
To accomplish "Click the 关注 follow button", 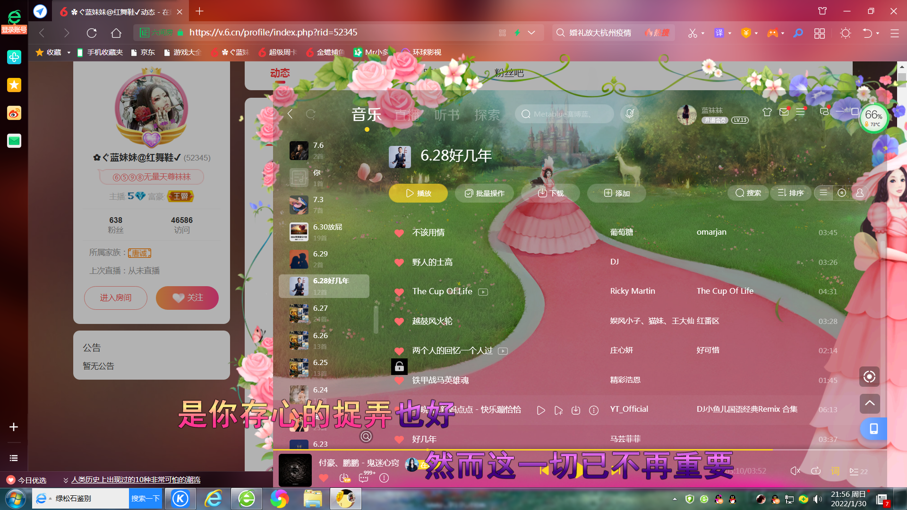I will pyautogui.click(x=188, y=298).
